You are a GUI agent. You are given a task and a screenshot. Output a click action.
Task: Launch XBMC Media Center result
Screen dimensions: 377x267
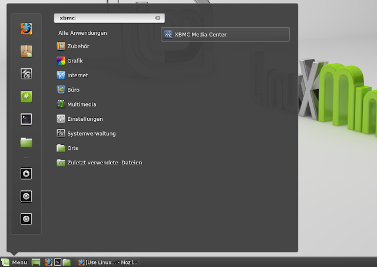click(x=225, y=34)
